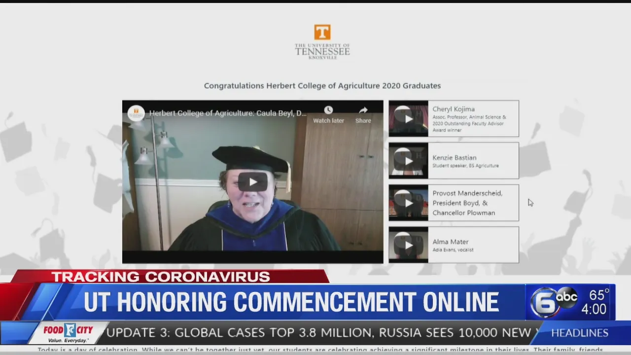Click the HEADLINES ticker label

click(x=580, y=333)
